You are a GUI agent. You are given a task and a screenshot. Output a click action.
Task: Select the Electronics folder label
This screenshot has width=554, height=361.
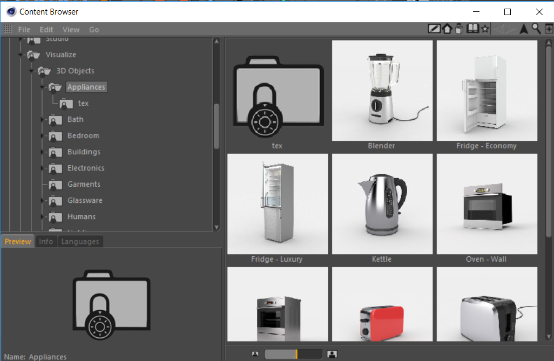click(86, 168)
